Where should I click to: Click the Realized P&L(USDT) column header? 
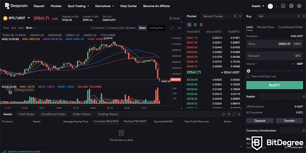coord(135,121)
